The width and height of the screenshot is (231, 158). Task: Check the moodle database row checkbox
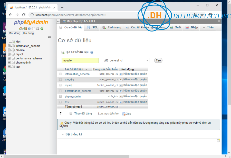[x=61, y=80]
